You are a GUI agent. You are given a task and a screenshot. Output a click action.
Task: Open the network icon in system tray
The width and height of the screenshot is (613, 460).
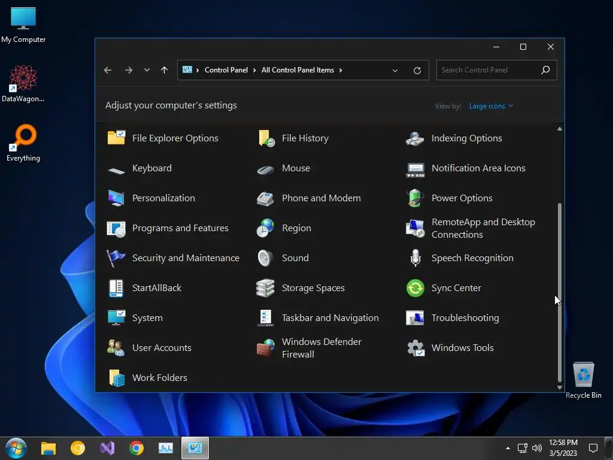coord(522,448)
